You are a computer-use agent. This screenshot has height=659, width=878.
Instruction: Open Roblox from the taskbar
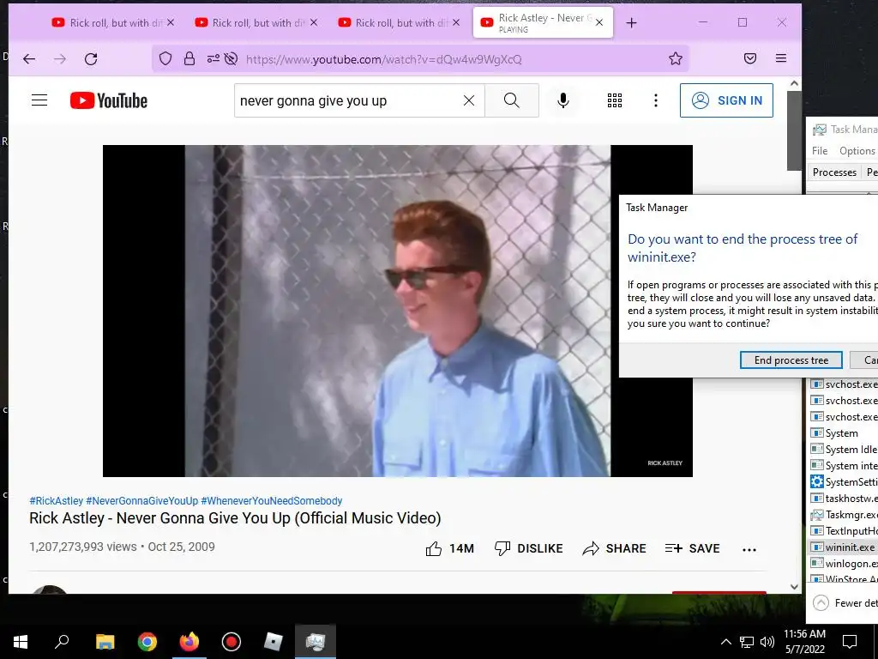tap(274, 642)
